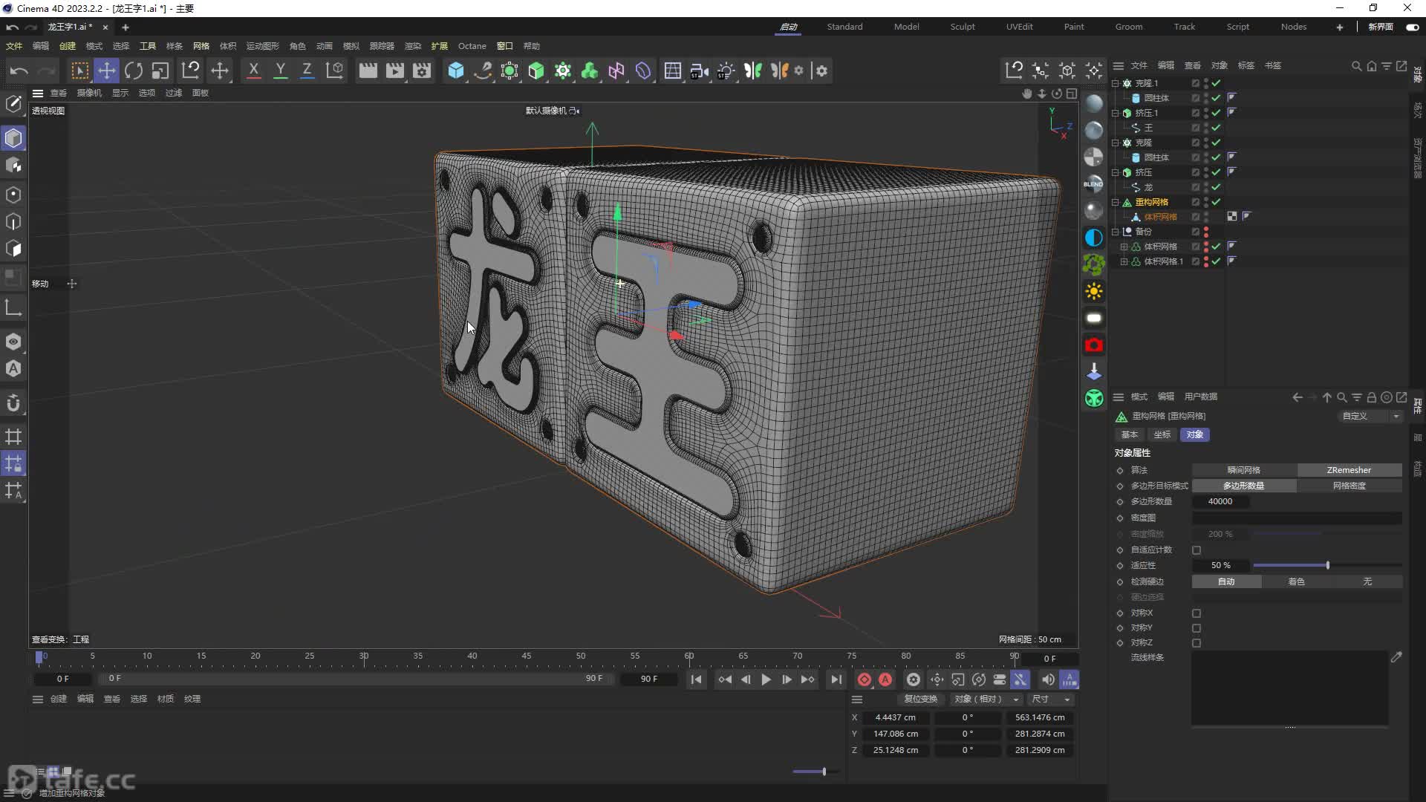Open the 坐标 tab in attributes
Viewport: 1426px width, 802px height.
1162,435
